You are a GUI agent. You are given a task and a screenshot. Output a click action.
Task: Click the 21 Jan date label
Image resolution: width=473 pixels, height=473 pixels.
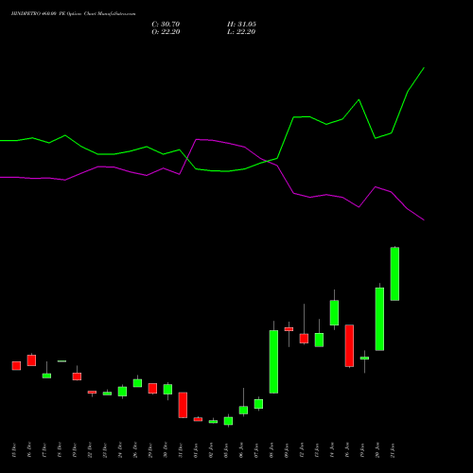point(393,450)
